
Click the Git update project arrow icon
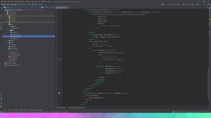[190, 4]
